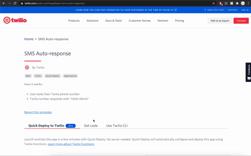Reload the page with the refresh icon
The width and height of the screenshot is (251, 156).
tap(15, 3)
